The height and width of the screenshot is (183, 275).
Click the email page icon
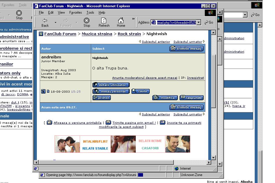coord(108,122)
